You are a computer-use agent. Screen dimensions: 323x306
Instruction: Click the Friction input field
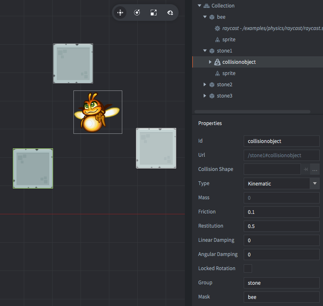click(281, 212)
